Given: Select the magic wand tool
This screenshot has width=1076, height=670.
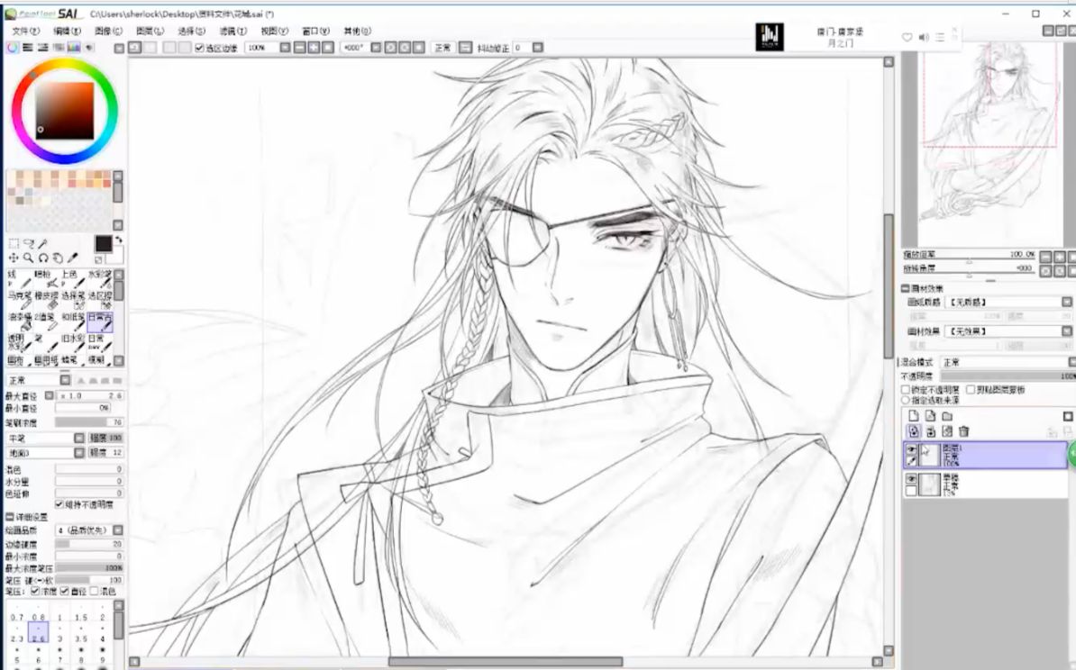Looking at the screenshot, I should tap(42, 243).
